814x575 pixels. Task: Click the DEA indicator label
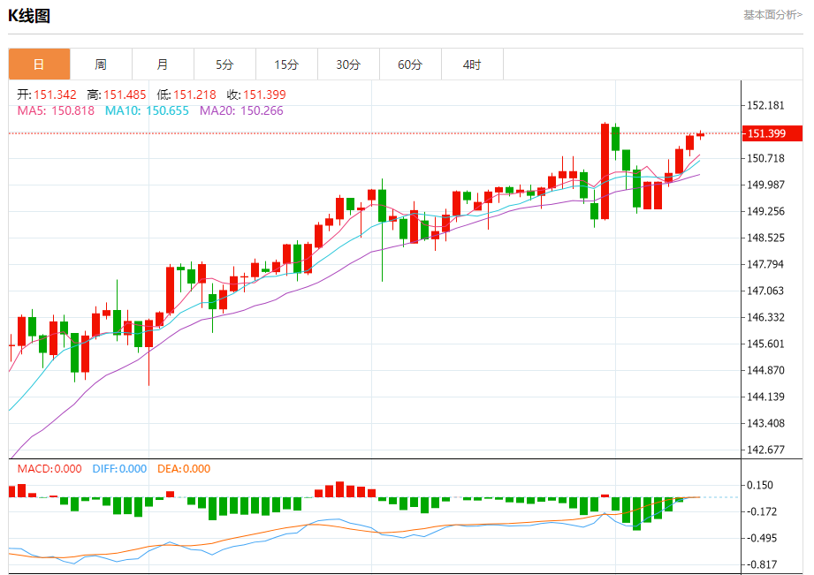coord(184,469)
